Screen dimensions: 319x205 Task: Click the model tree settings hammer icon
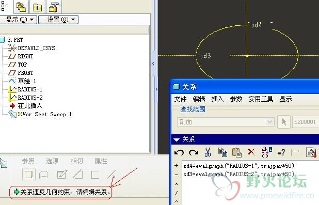tap(54, 7)
